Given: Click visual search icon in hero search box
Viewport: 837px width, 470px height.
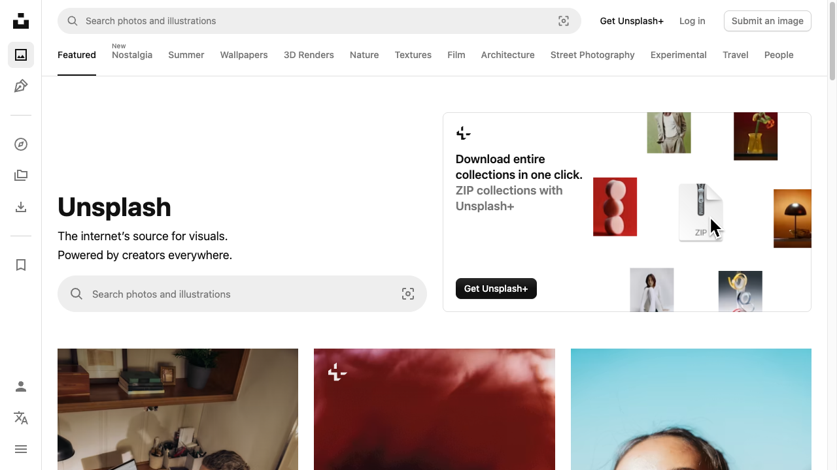Looking at the screenshot, I should (408, 294).
